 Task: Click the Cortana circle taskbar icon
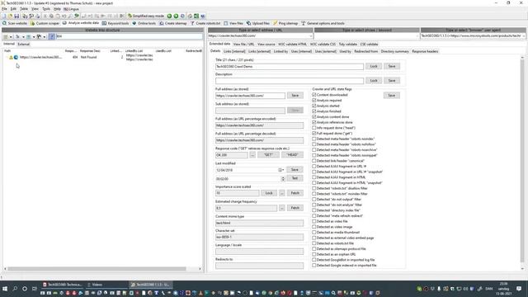(x=25, y=289)
